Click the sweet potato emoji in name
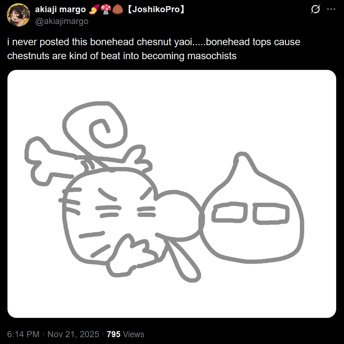 point(94,9)
